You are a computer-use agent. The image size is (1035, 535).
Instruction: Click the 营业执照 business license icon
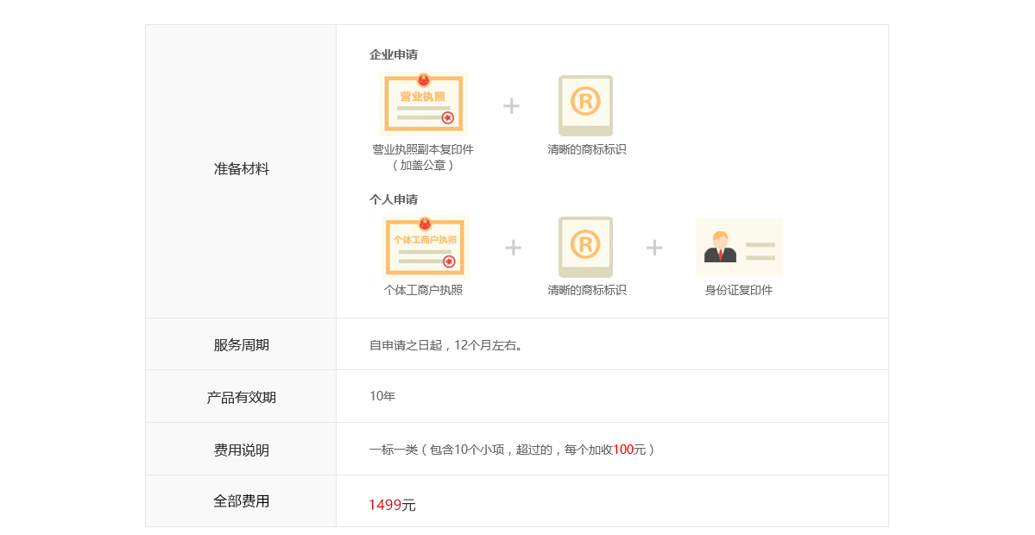[423, 104]
